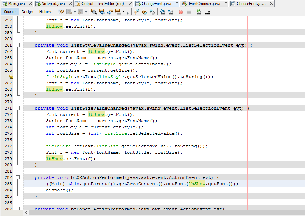This screenshot has height=216, width=305.
Task: Collapse the btOKActionPerformed method fold
Action: pyautogui.click(x=17, y=177)
